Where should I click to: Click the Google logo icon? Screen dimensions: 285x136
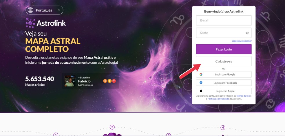point(201,74)
